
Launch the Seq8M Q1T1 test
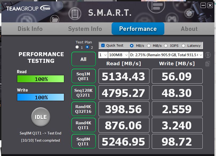(x=84, y=141)
